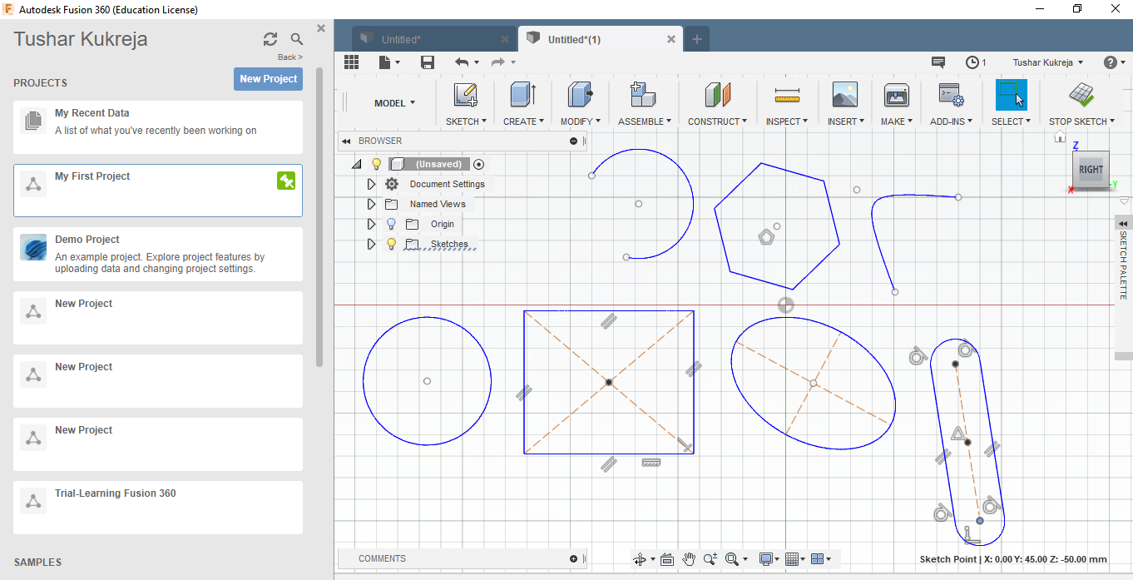1133x580 pixels.
Task: Click the Inspect measure ruler icon
Action: (x=786, y=95)
